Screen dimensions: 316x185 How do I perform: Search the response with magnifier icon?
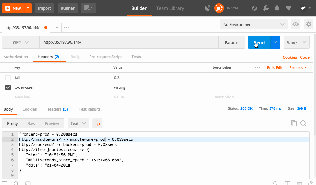(303, 123)
